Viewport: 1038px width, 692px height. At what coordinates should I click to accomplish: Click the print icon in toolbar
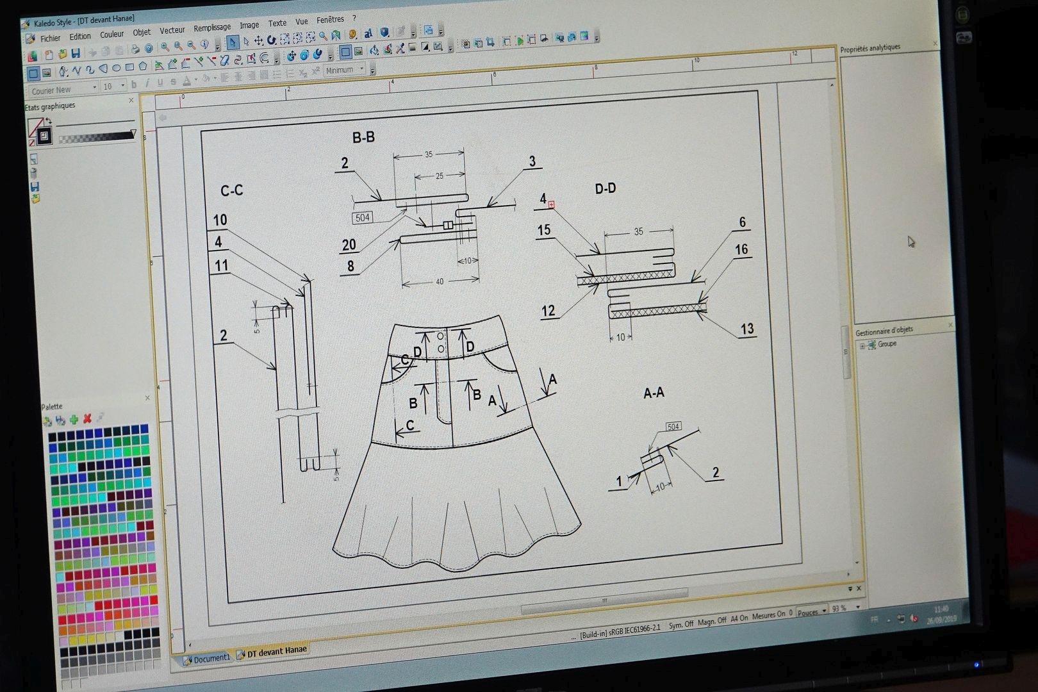coord(135,49)
